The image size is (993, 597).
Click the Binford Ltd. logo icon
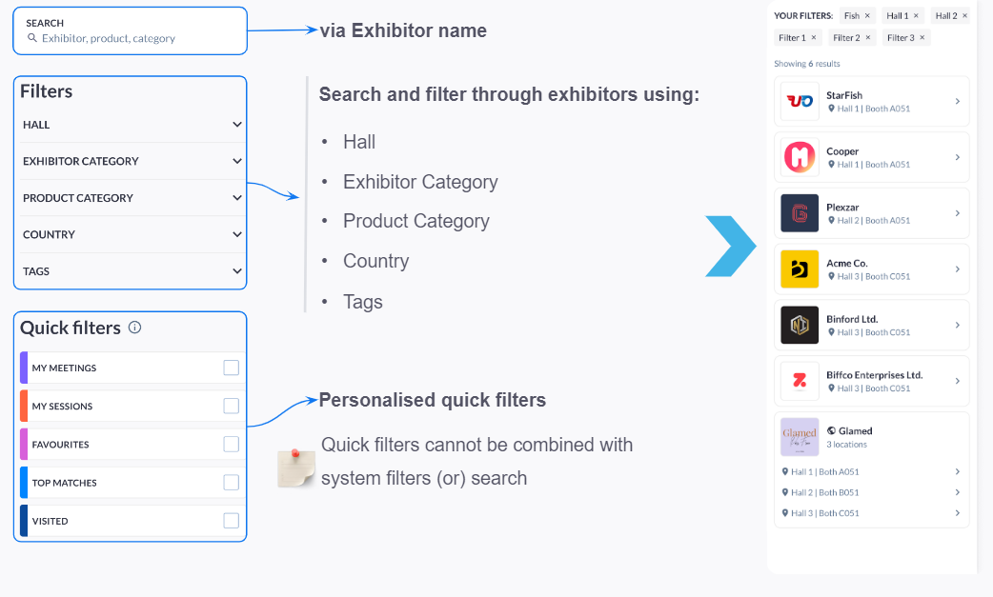pyautogui.click(x=800, y=325)
